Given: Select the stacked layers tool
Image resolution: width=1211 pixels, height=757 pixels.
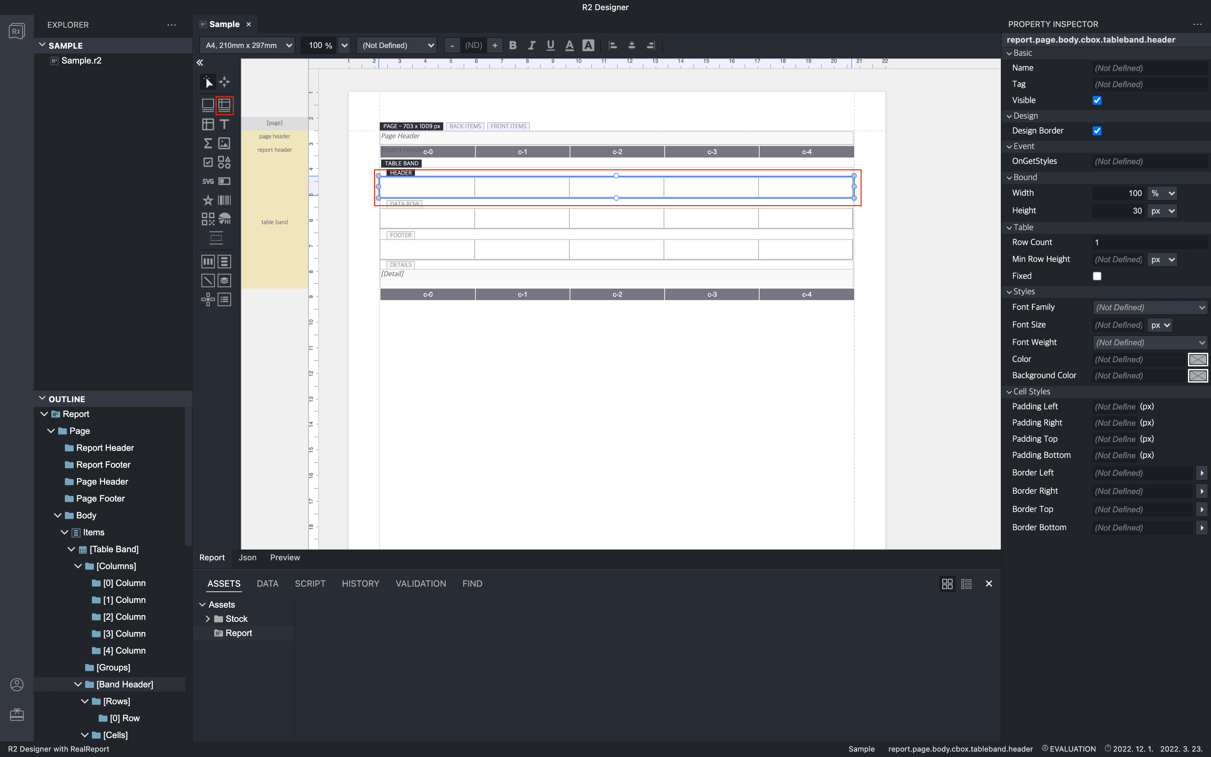Looking at the screenshot, I should [x=225, y=280].
